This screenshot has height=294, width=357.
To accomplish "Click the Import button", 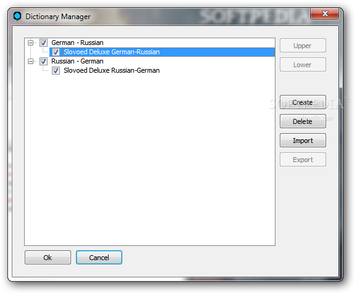I will [x=303, y=141].
